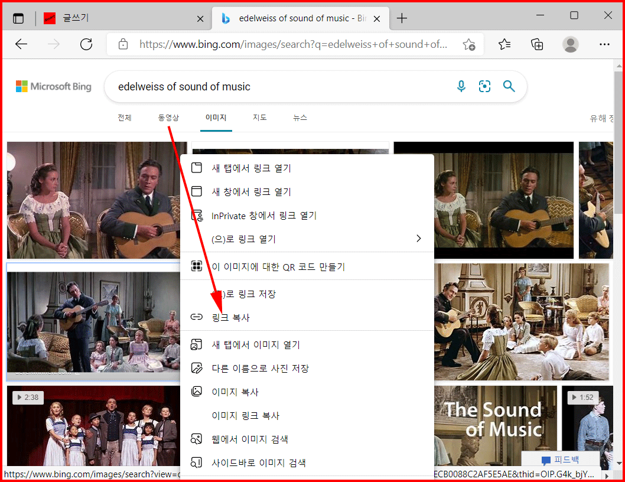The image size is (625, 482).
Task: Choose 이미지 링크 복사 menu entry
Action: (x=307, y=415)
